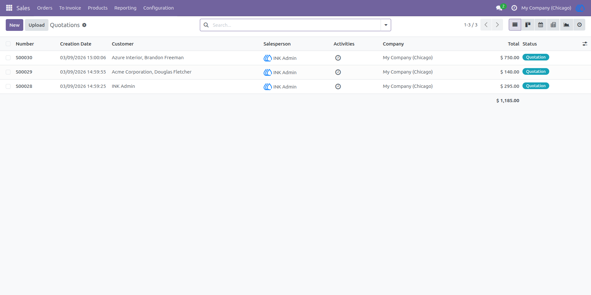This screenshot has width=591, height=295.
Task: Open activity clock for S00028
Action: tap(338, 87)
